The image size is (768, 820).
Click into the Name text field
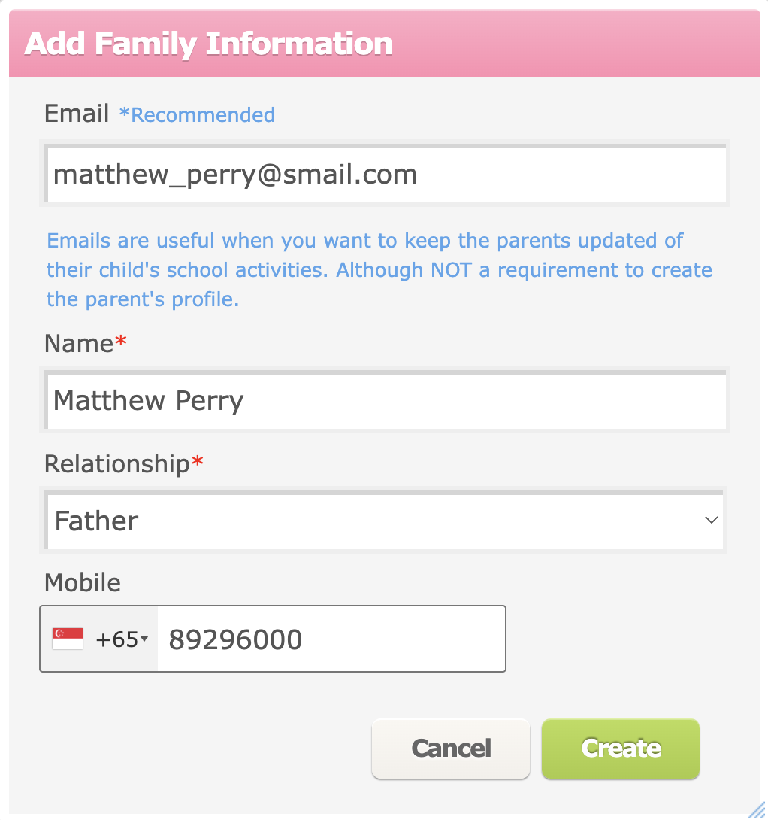(x=384, y=400)
